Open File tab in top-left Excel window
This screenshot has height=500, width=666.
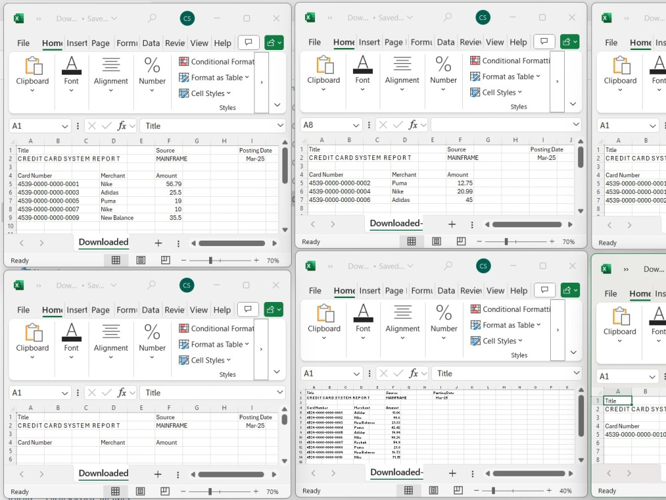point(23,43)
